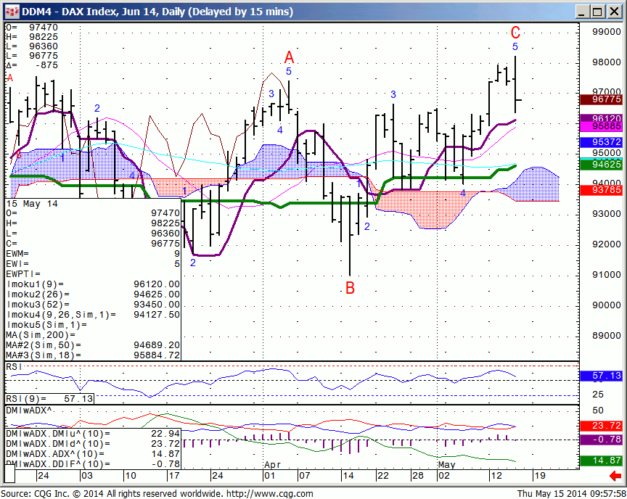Click the DMIwADX.DMIu^(10)= row
This screenshot has height=499, width=627.
coord(93,434)
